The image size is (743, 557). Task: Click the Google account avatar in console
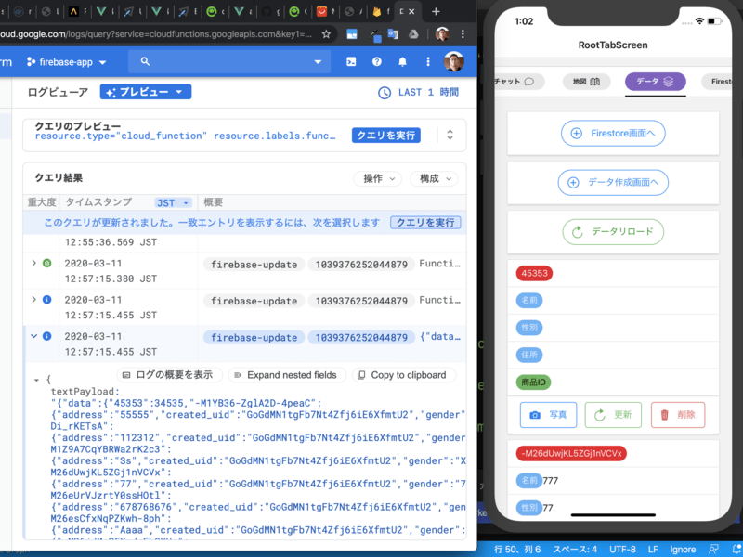pos(453,62)
